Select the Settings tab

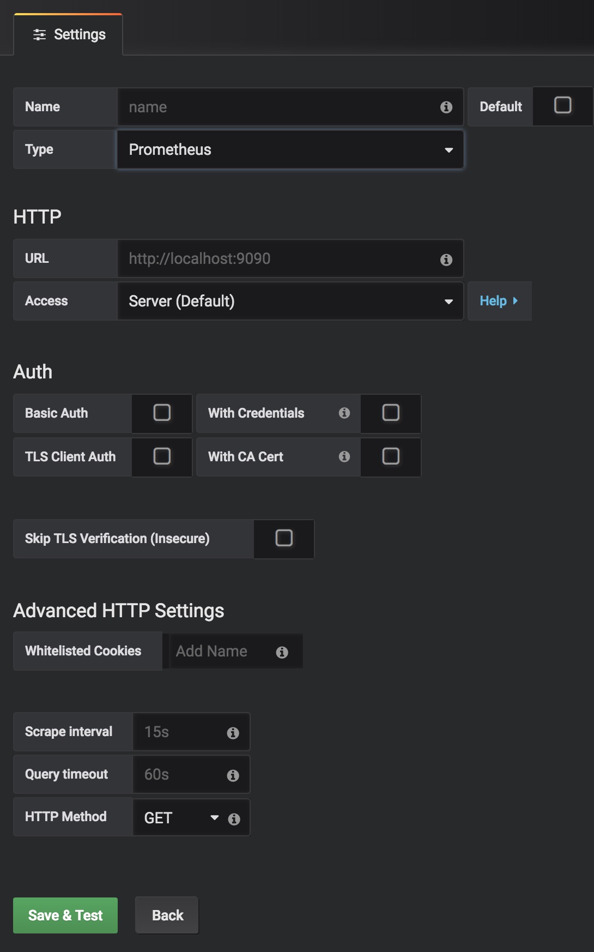pos(69,34)
